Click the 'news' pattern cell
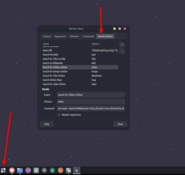185x175 pixels. [x=94, y=84]
